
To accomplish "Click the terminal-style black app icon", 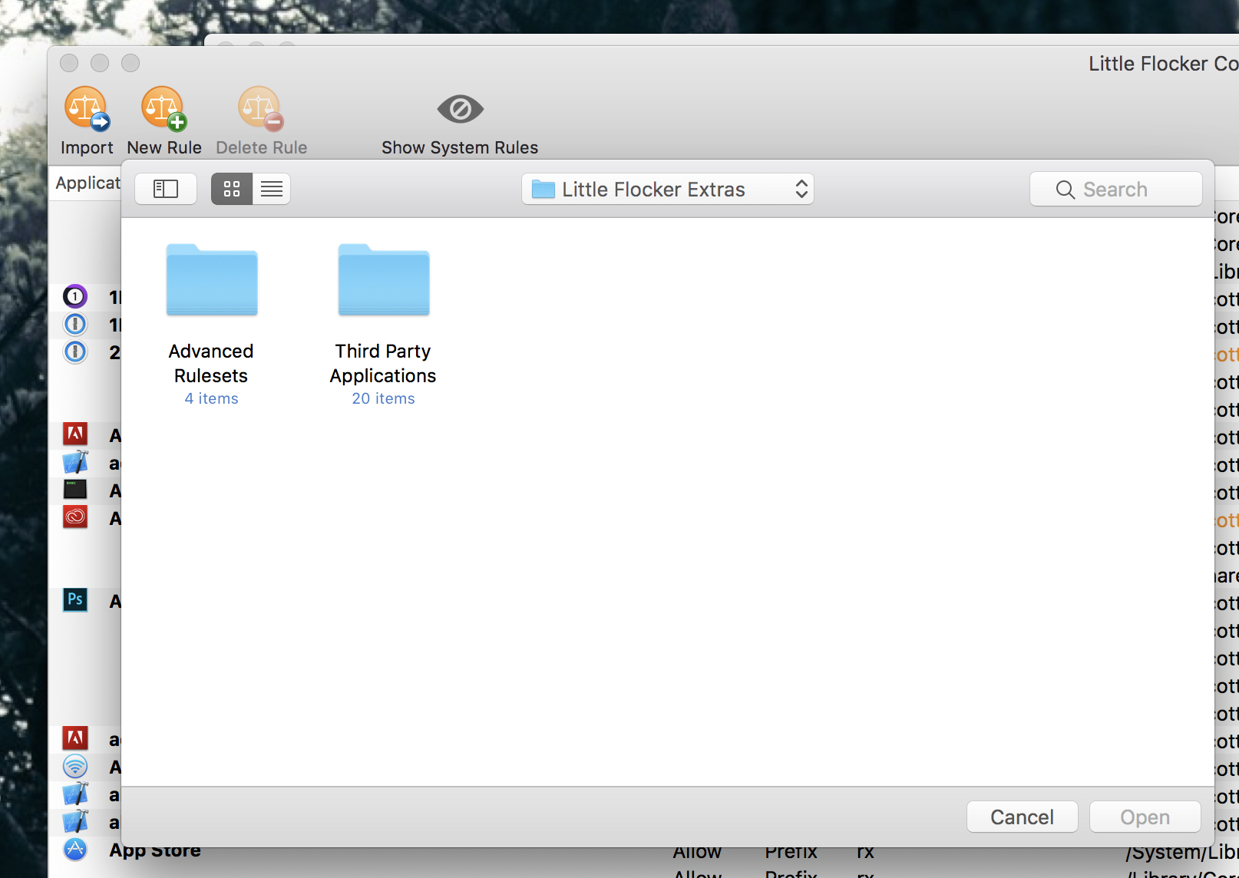I will [75, 490].
